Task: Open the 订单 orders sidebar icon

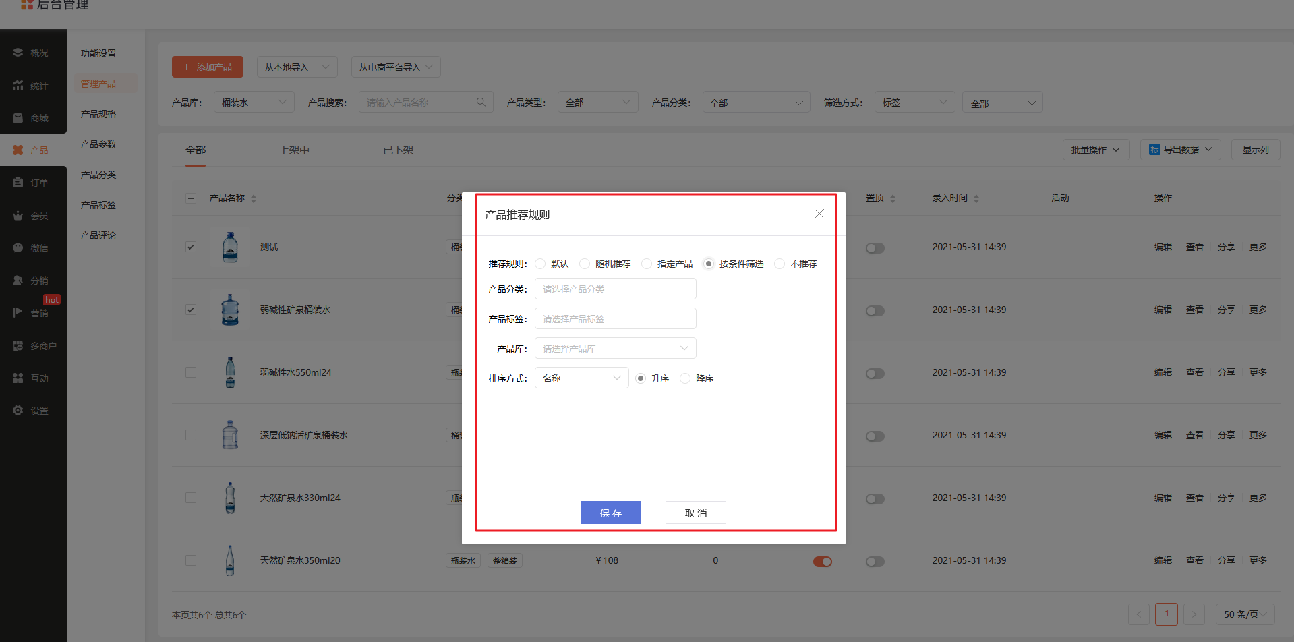Action: pos(18,183)
